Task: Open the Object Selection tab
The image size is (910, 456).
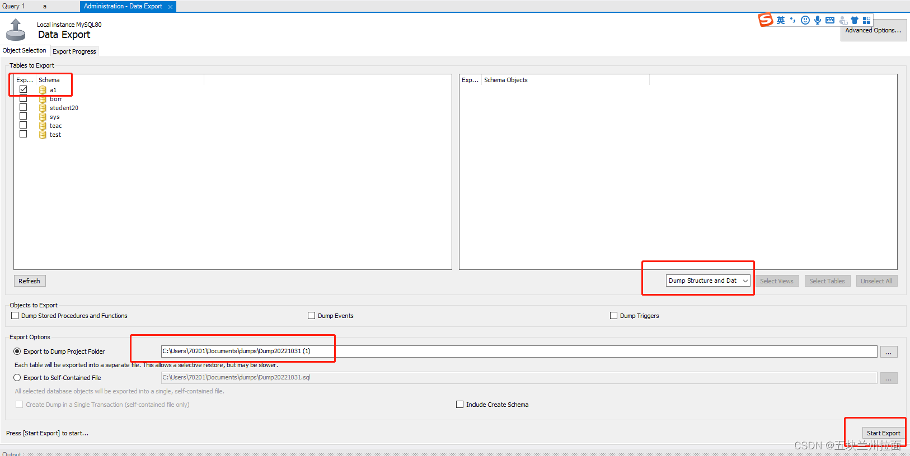Action: coord(25,50)
